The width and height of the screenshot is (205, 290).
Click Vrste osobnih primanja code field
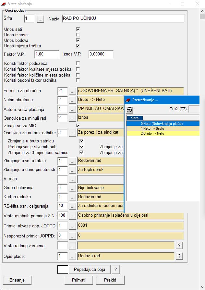coord(63,216)
